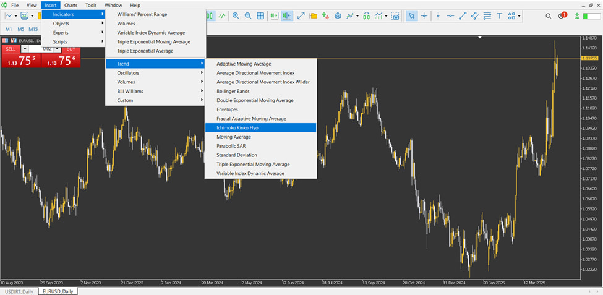Select the Fibonacci retracement tool
This screenshot has height=295, width=603.
pyautogui.click(x=487, y=15)
